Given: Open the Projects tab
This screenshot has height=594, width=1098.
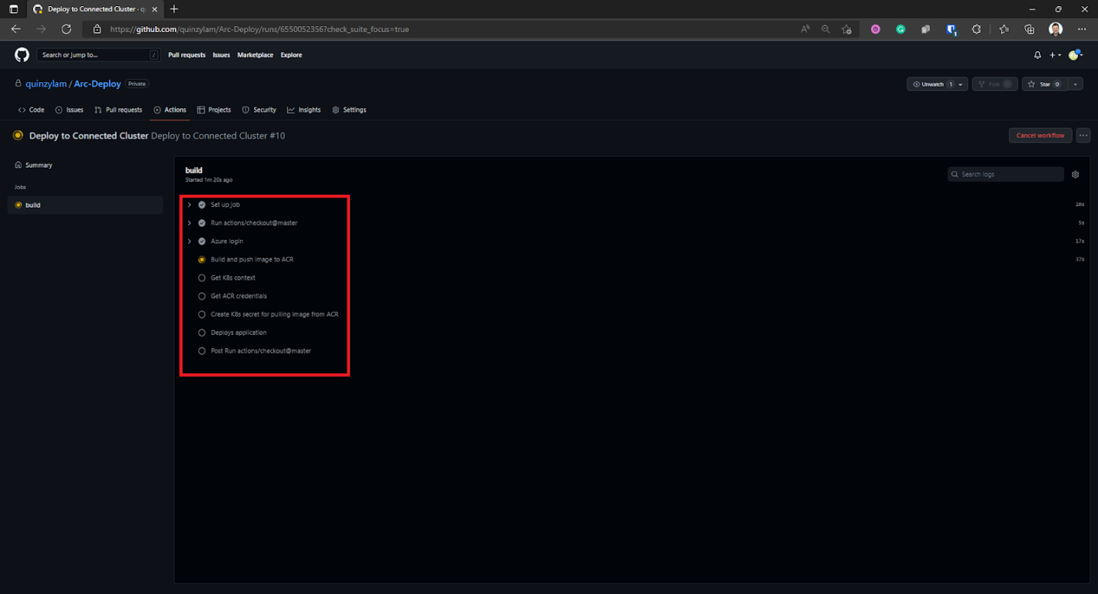Looking at the screenshot, I should tap(214, 110).
